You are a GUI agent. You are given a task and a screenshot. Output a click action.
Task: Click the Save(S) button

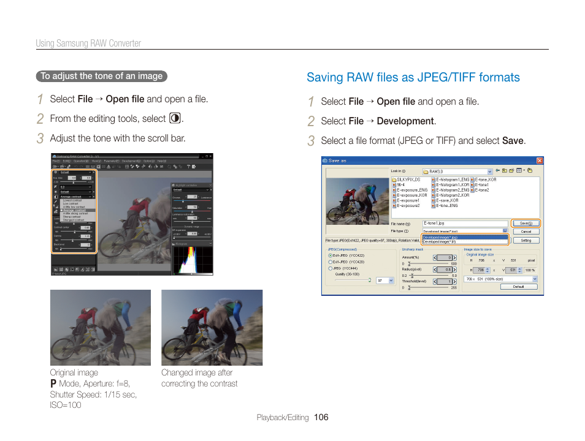pyautogui.click(x=526, y=224)
